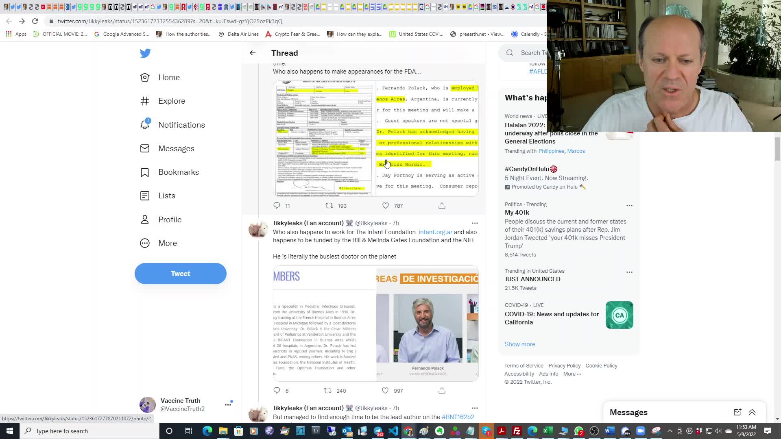Open Task View on the taskbar
Screen dimensions: 781x439
188,431
